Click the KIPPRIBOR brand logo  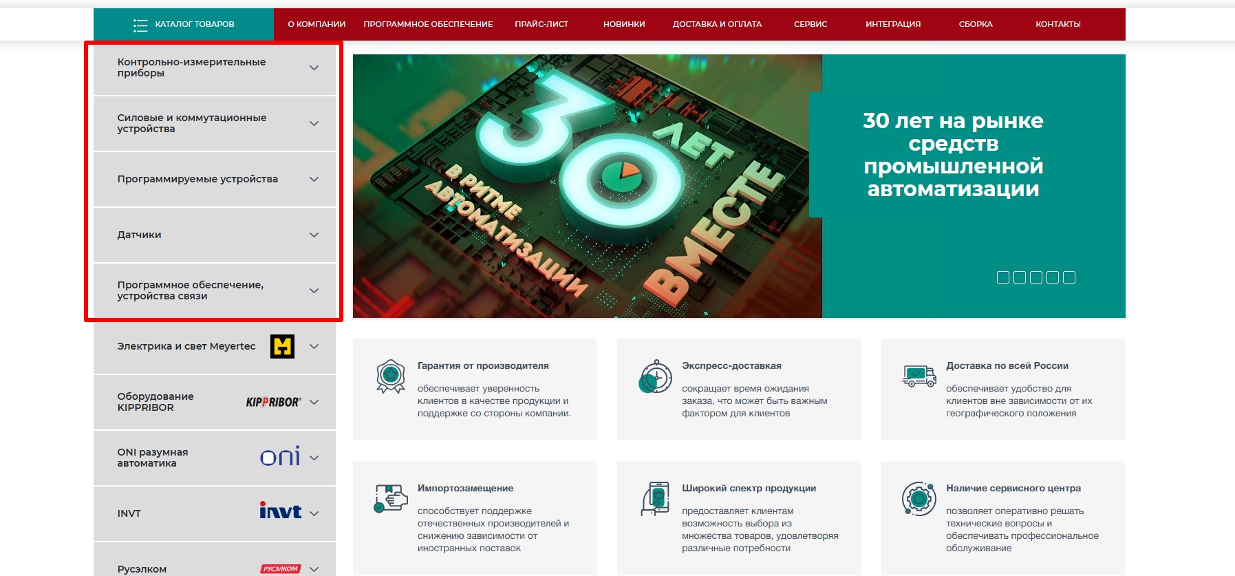[x=273, y=402]
